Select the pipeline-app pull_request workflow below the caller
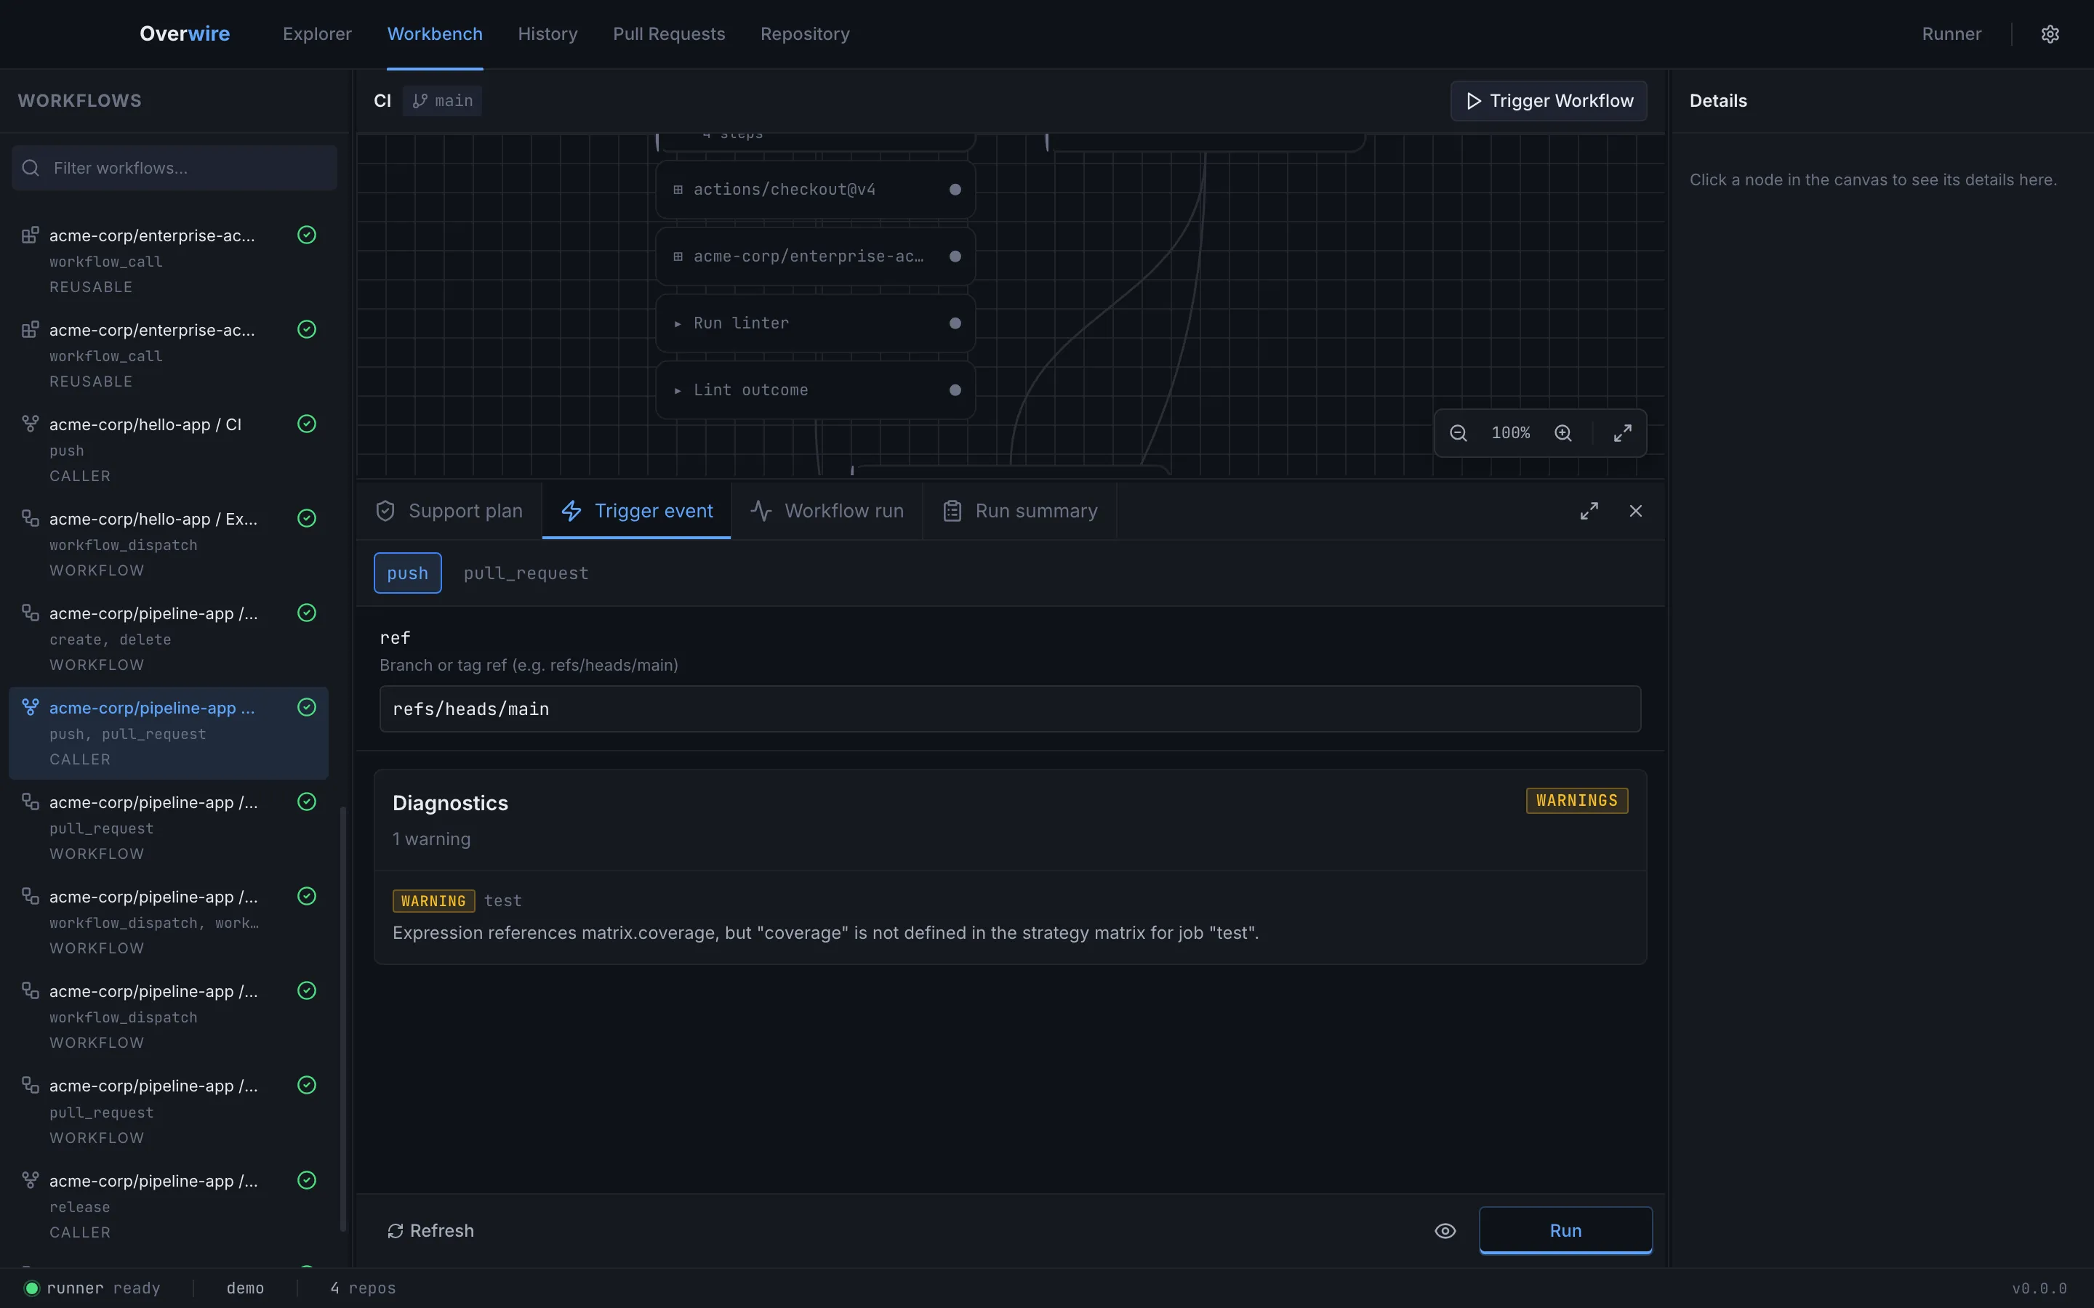The width and height of the screenshot is (2094, 1308). point(169,827)
